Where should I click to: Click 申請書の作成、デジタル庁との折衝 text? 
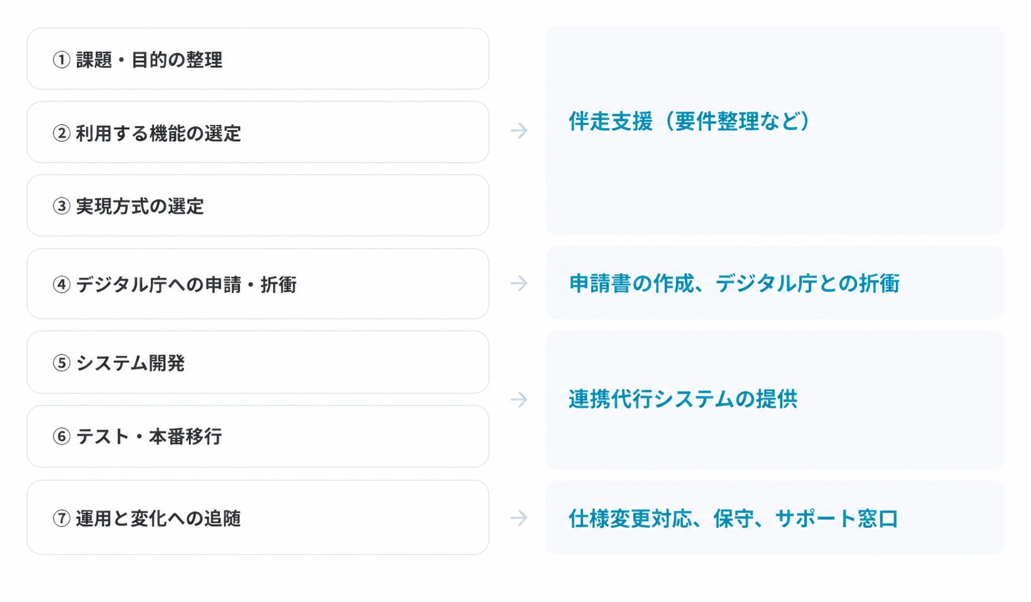[734, 283]
